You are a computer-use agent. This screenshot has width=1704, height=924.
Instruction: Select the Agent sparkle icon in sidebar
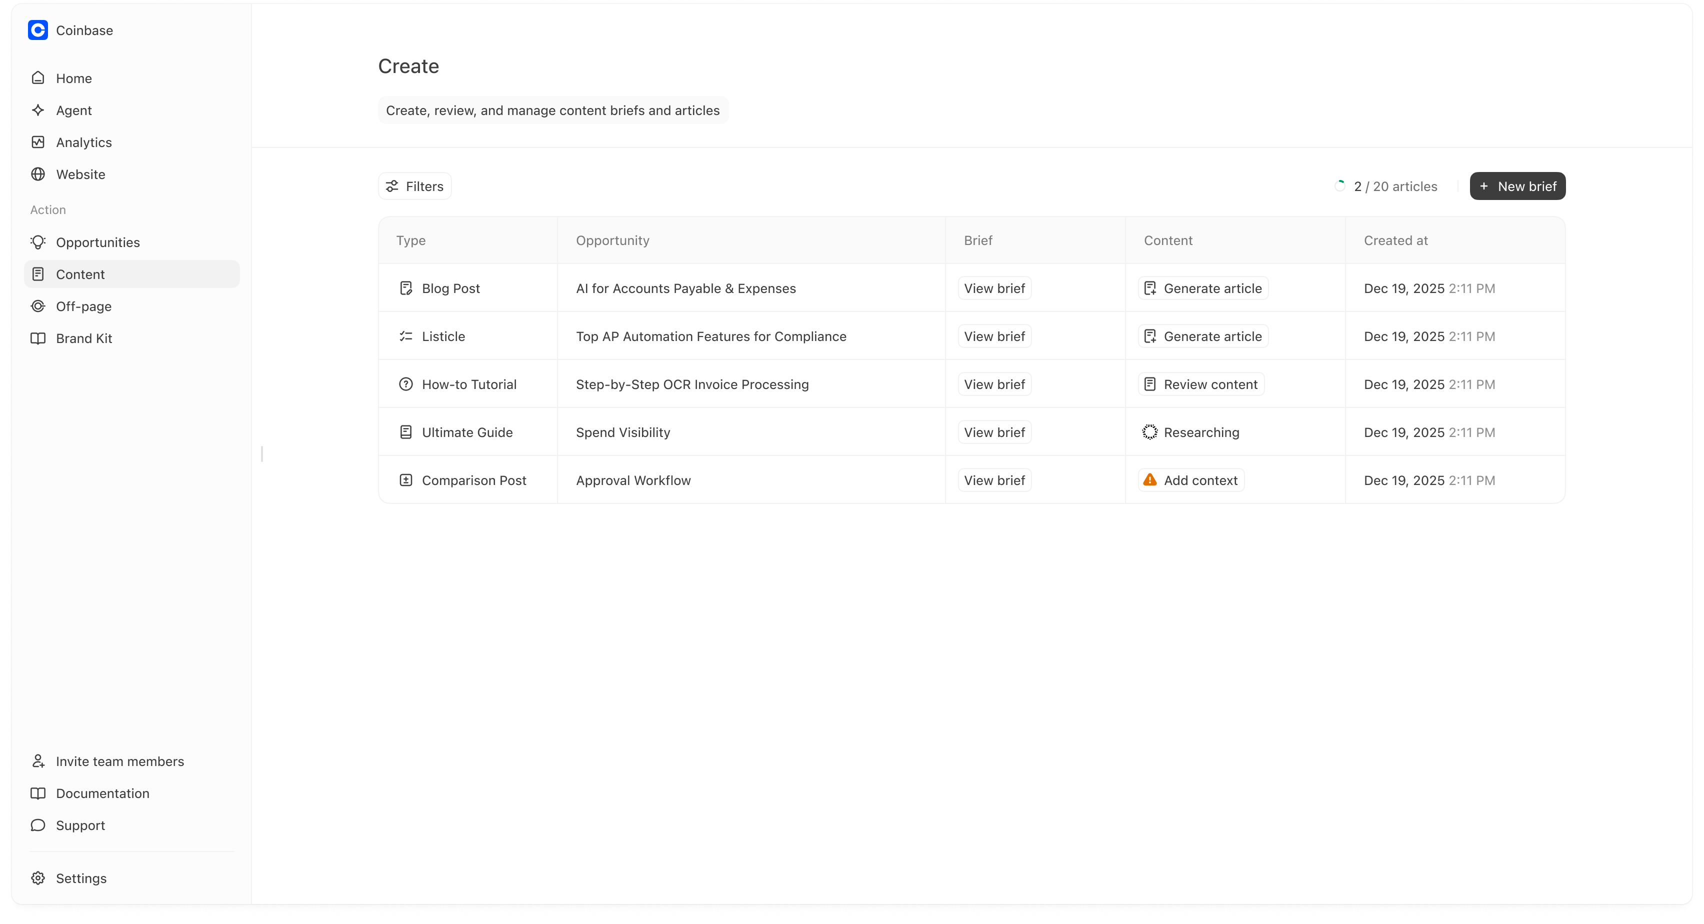tap(37, 110)
